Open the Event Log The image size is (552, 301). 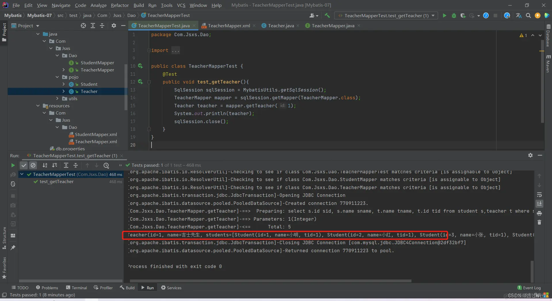529,288
